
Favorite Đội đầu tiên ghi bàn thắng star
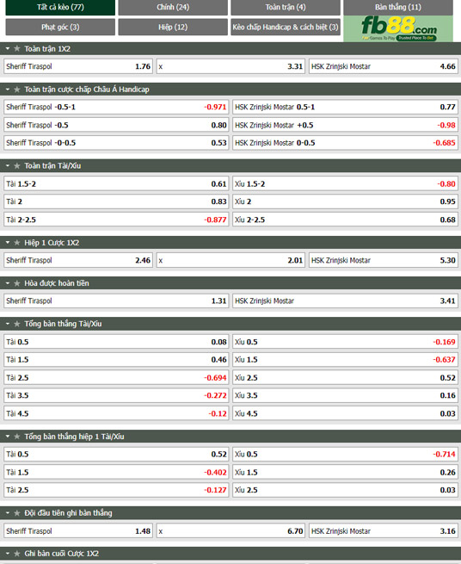[x=17, y=513]
